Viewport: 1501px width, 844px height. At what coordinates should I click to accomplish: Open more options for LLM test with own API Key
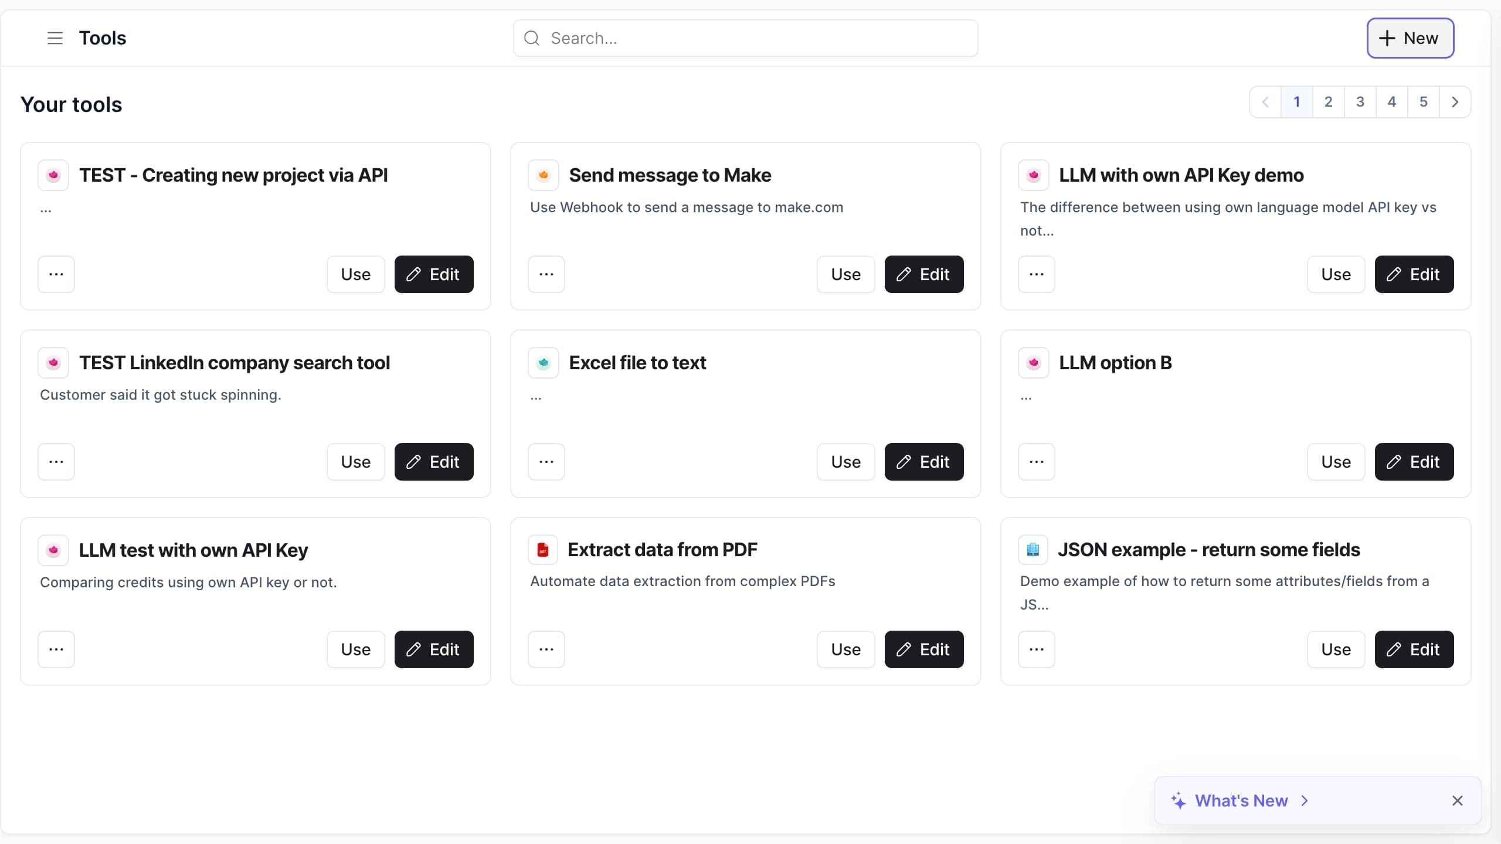(x=56, y=649)
